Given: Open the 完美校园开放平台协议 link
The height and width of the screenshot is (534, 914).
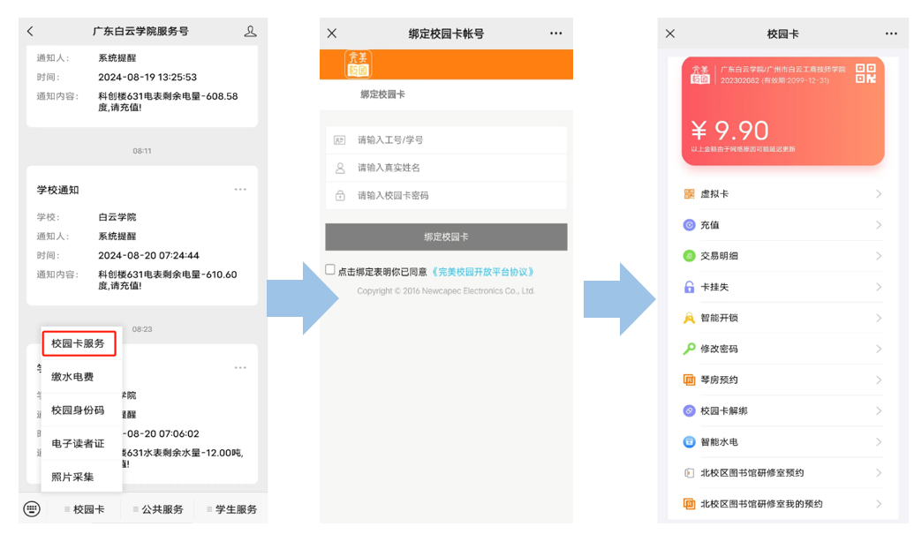Looking at the screenshot, I should tap(482, 272).
